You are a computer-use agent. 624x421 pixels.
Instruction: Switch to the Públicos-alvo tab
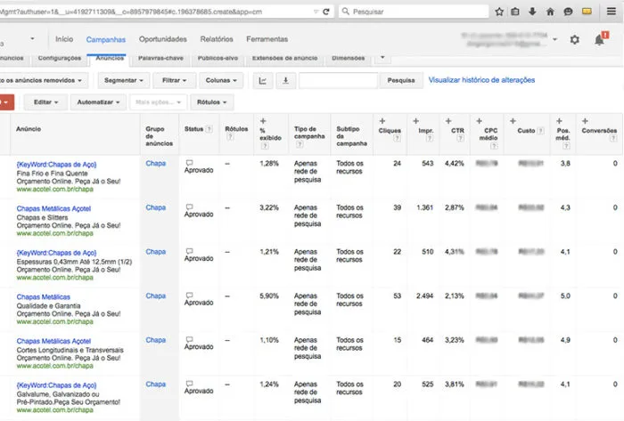tap(218, 59)
